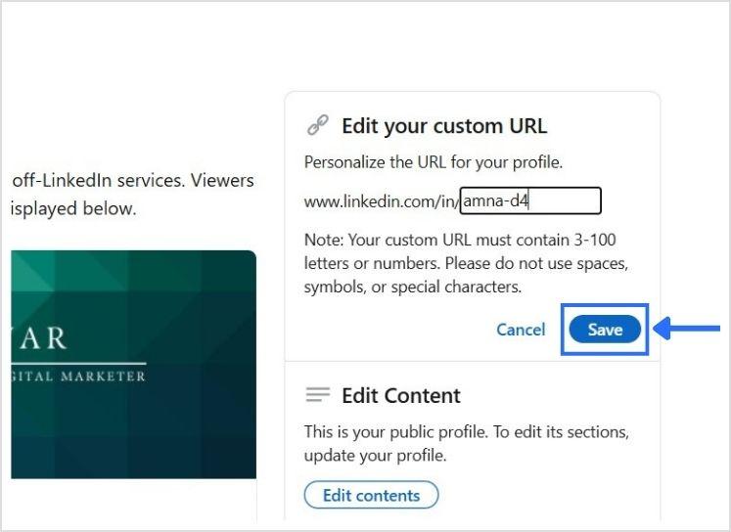Click the "Edit your custom URL" heading
731x532 pixels.
coord(443,126)
